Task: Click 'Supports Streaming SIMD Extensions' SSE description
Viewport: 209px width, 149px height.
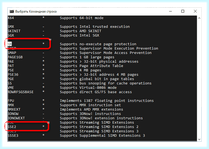Action: coord(97,123)
